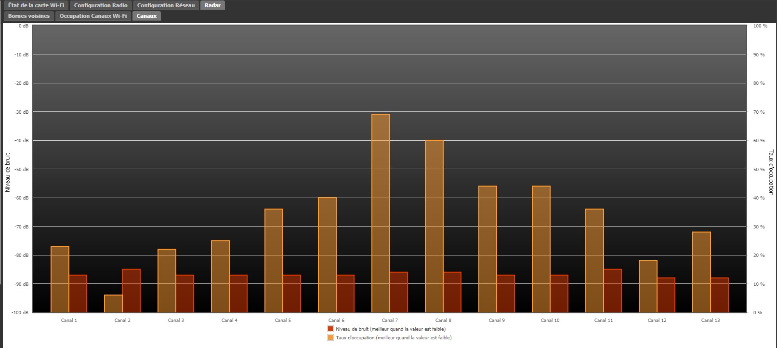This screenshot has height=348, width=777.
Task: Click the red Niveau de bruit legend swatch
Action: (330, 329)
